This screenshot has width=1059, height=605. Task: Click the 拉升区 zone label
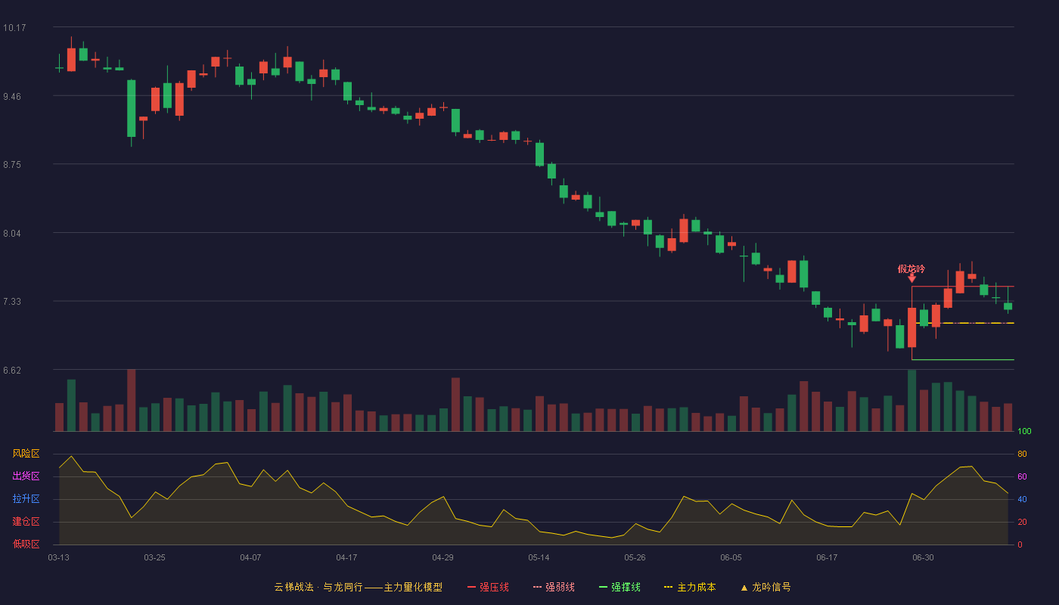tap(26, 499)
